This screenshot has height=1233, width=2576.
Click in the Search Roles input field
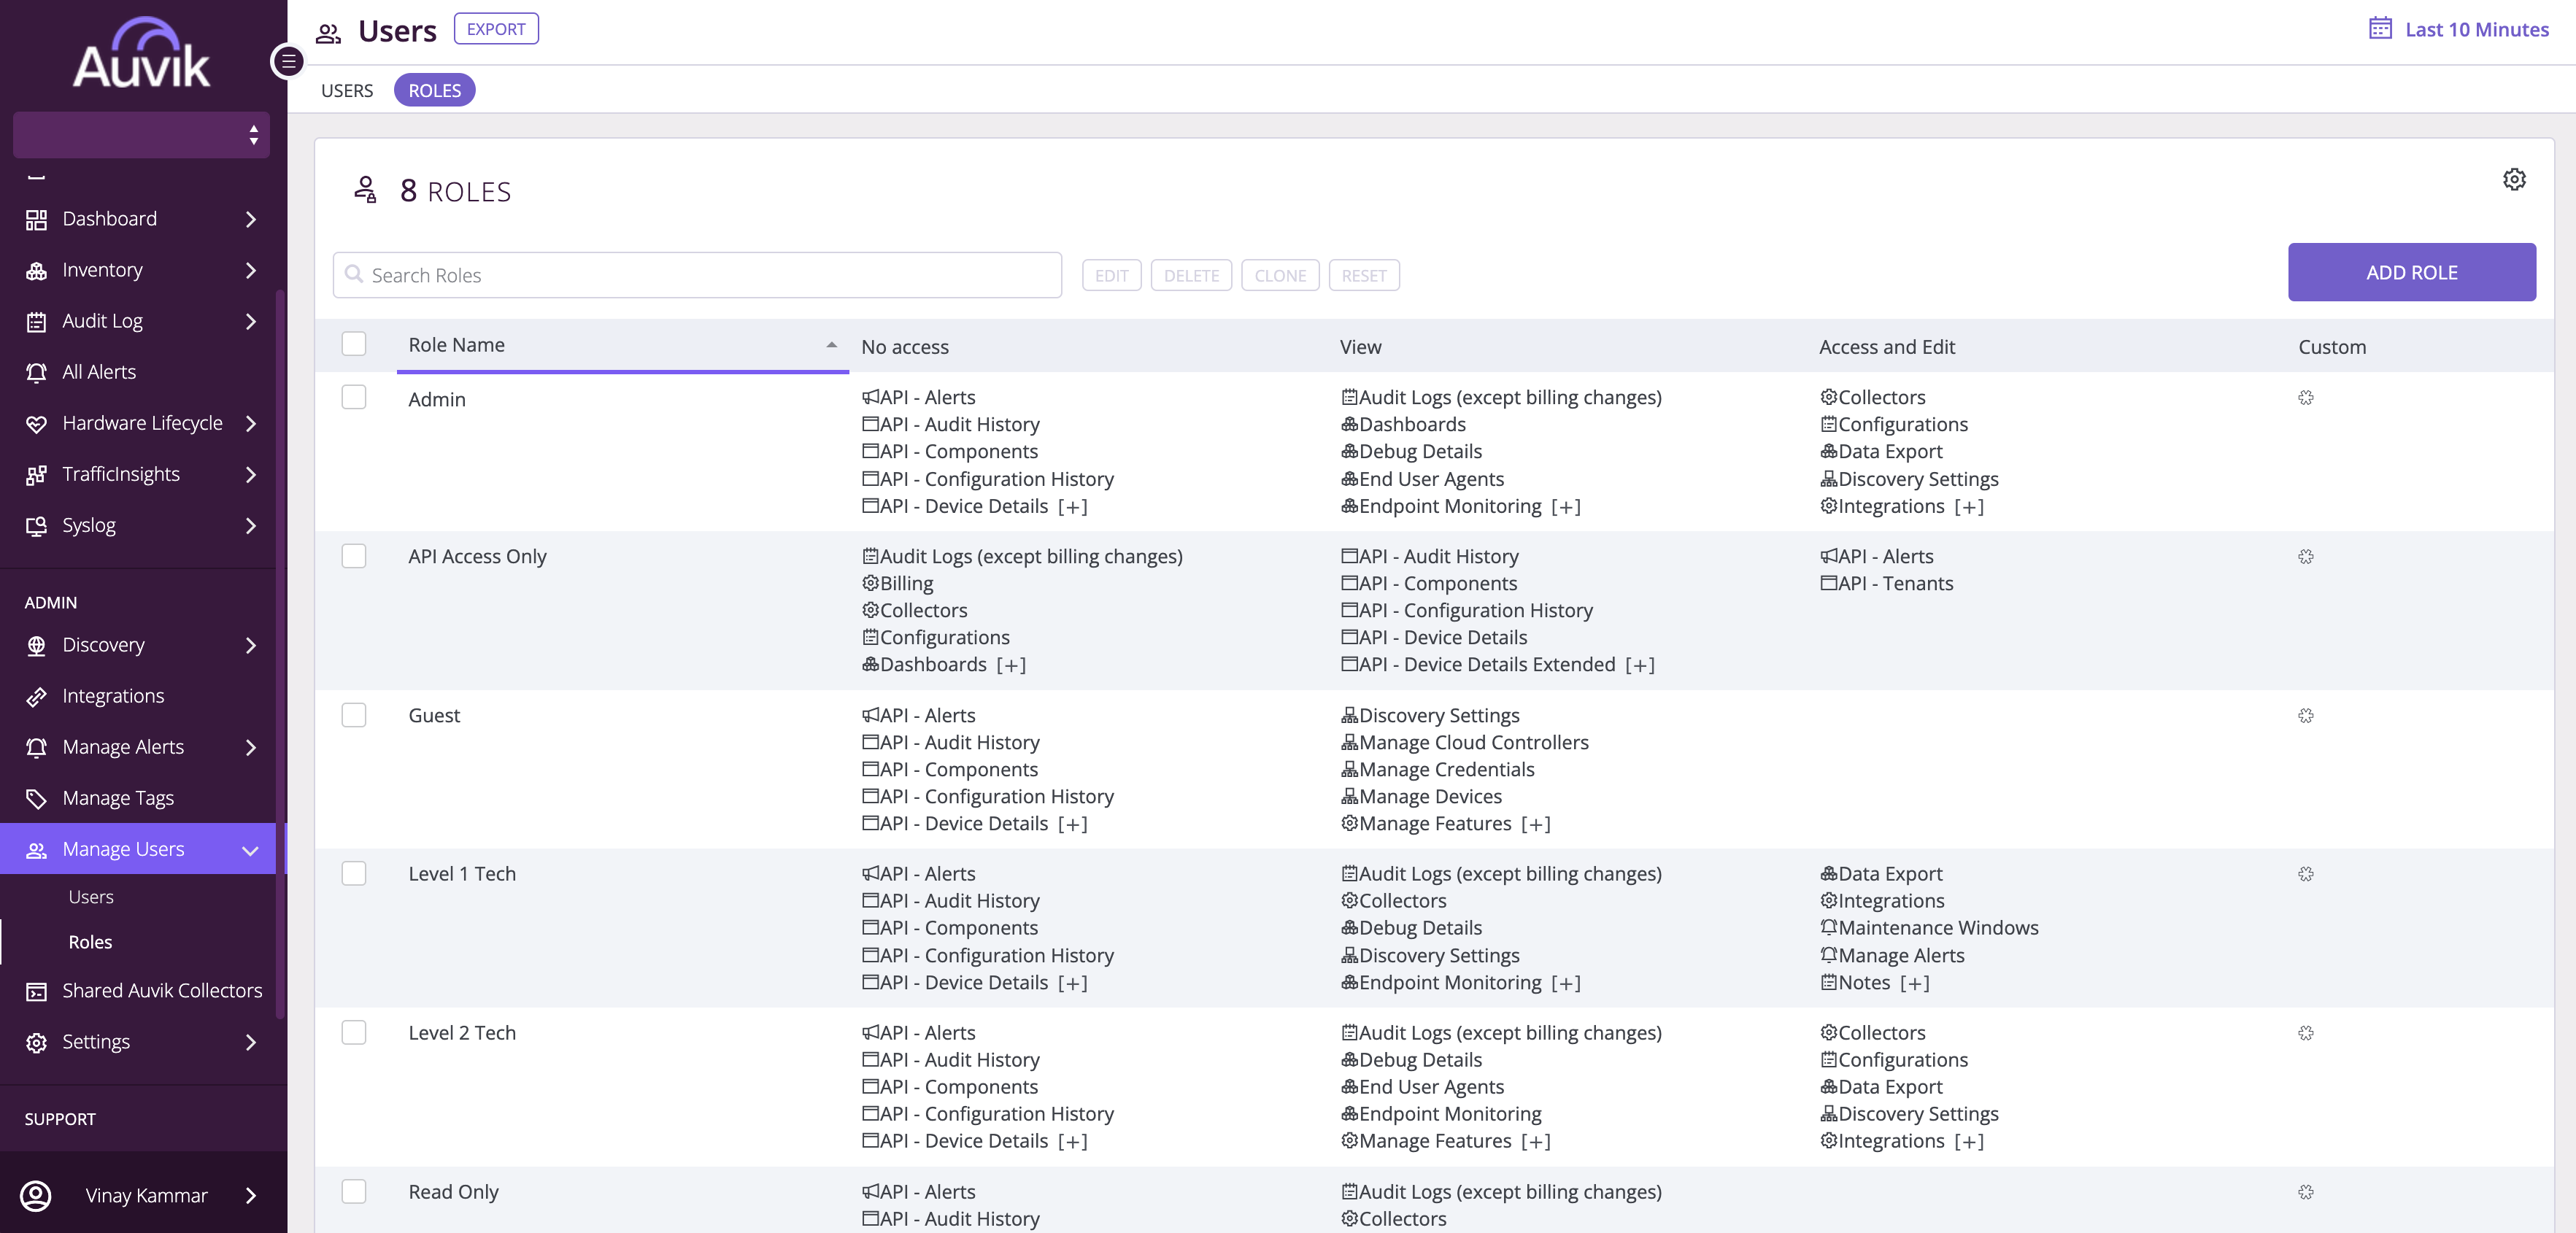tap(697, 275)
